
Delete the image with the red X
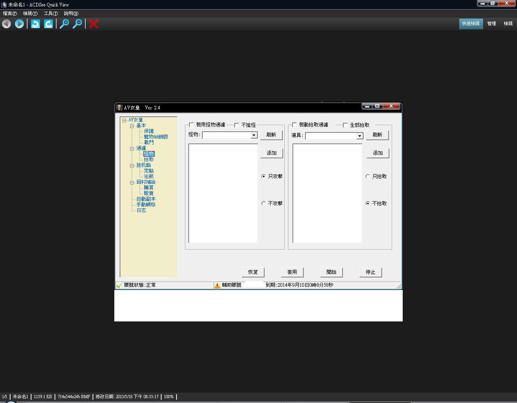point(94,24)
